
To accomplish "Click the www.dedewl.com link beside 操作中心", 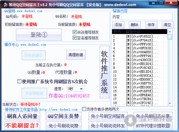I will click(x=33, y=45).
